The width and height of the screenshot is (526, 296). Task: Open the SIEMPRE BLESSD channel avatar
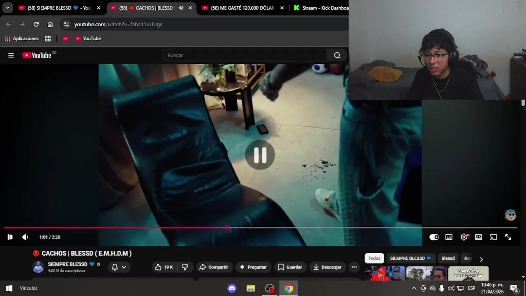click(x=38, y=267)
